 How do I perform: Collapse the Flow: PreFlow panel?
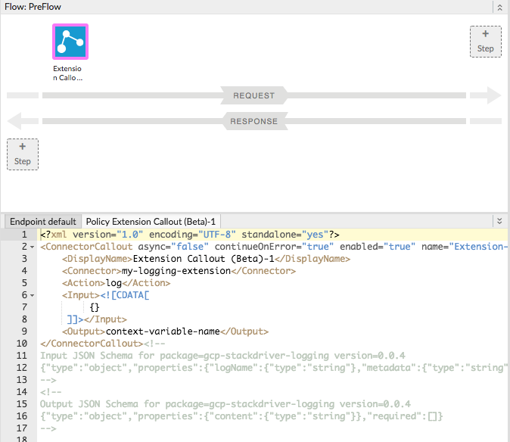click(499, 7)
